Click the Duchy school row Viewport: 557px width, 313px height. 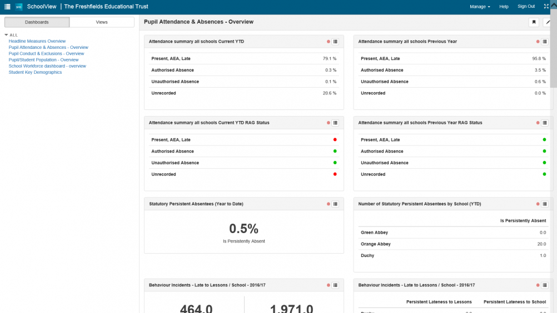coord(453,256)
